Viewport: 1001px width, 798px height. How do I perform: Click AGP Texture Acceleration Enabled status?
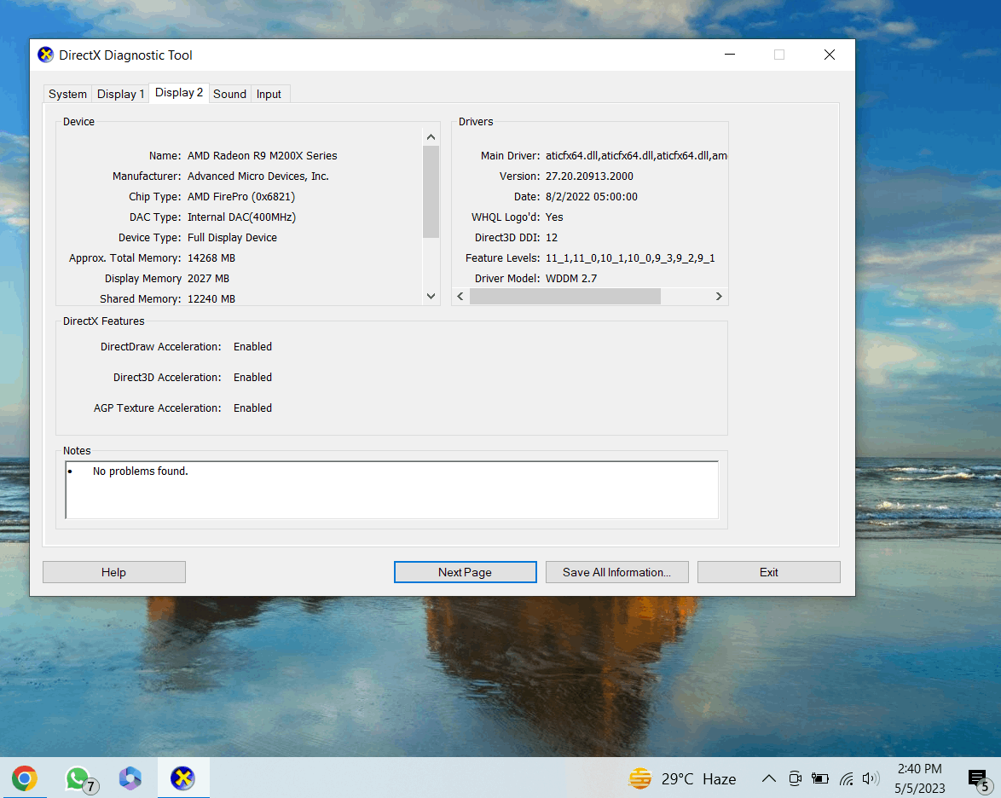tap(252, 408)
